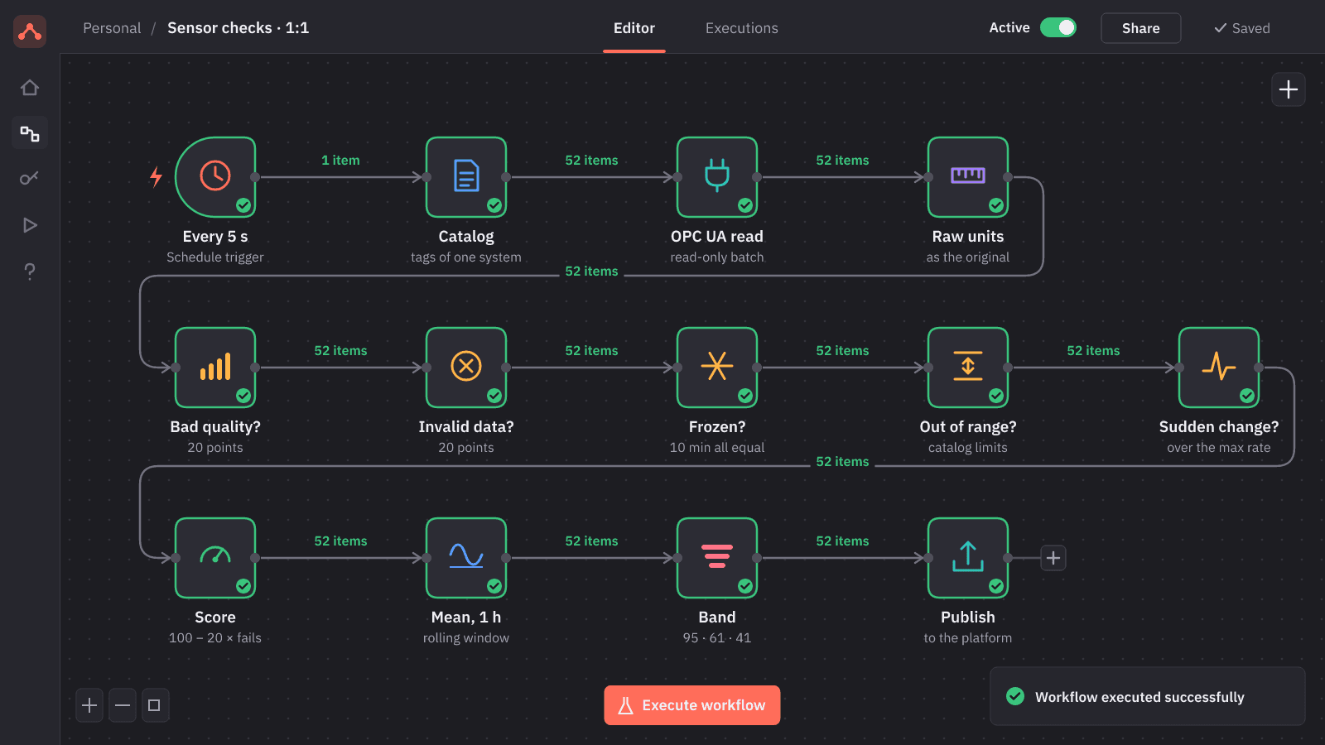Zoom in on the canvas

89,705
